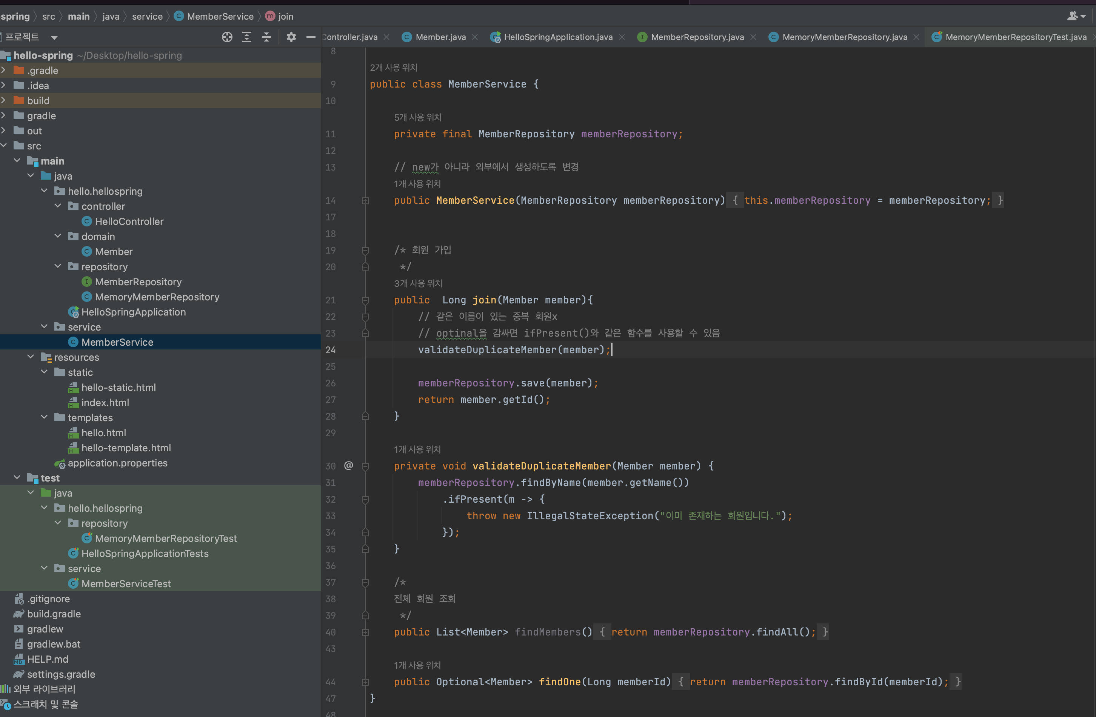This screenshot has height=717, width=1096.
Task: Switch to the Member.java tab
Action: pos(440,37)
